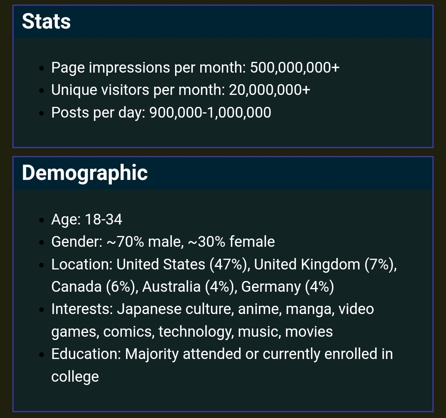Viewport: 446px width, 418px height.
Task: Click the Education: Majority attended line
Action: point(222,354)
